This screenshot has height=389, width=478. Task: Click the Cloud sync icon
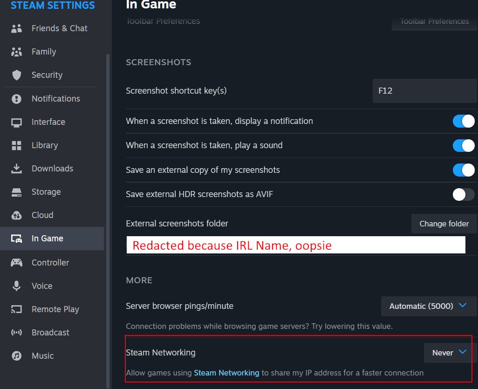point(16,216)
